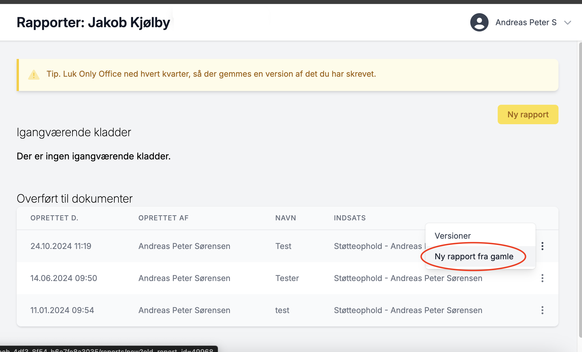Select Versioner from the context menu
Image resolution: width=582 pixels, height=352 pixels.
[x=452, y=236]
